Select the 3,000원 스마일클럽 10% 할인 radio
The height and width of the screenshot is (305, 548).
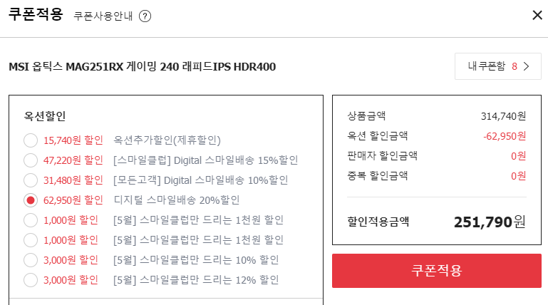(31, 260)
